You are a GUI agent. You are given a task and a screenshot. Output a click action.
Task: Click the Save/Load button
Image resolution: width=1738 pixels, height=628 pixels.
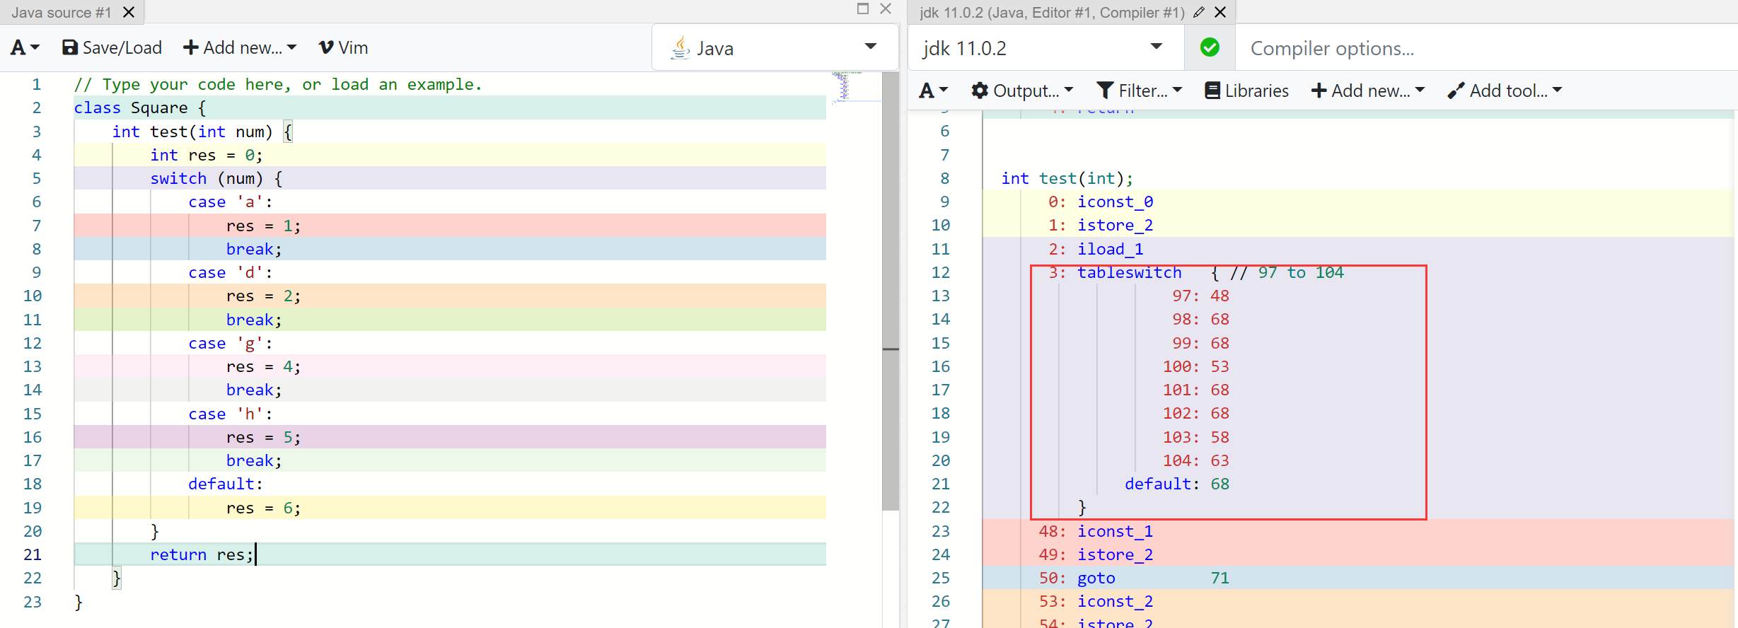click(112, 48)
